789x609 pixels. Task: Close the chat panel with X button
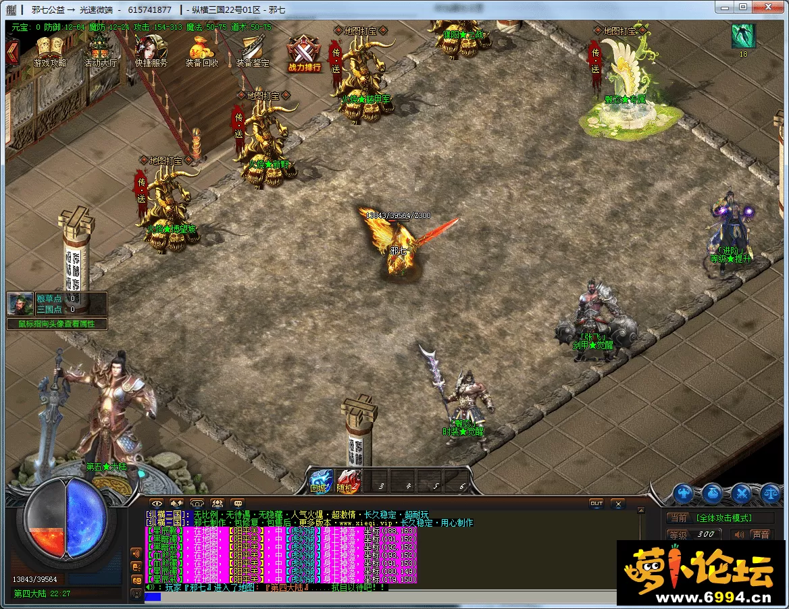coord(618,504)
